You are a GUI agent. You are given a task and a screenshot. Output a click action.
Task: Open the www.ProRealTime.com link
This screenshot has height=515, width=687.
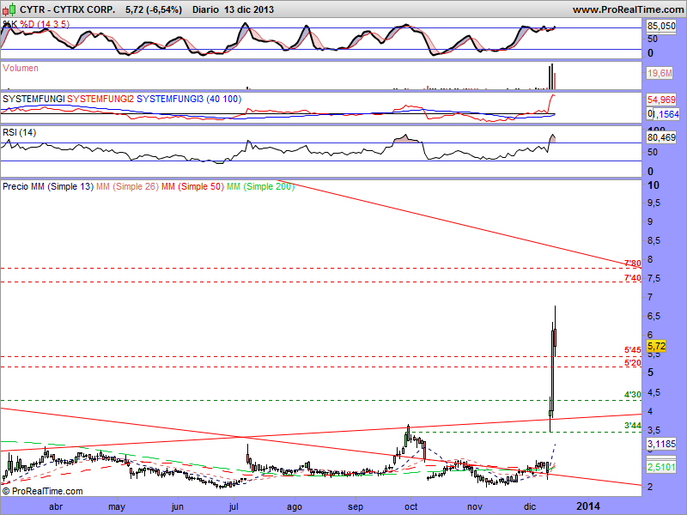click(x=628, y=9)
